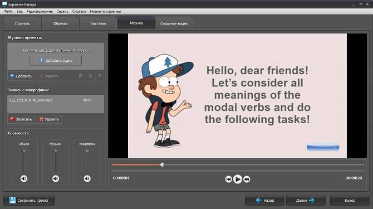Open the Файл menu

tap(8, 12)
